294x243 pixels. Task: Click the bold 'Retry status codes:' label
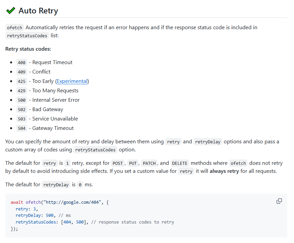(x=28, y=49)
